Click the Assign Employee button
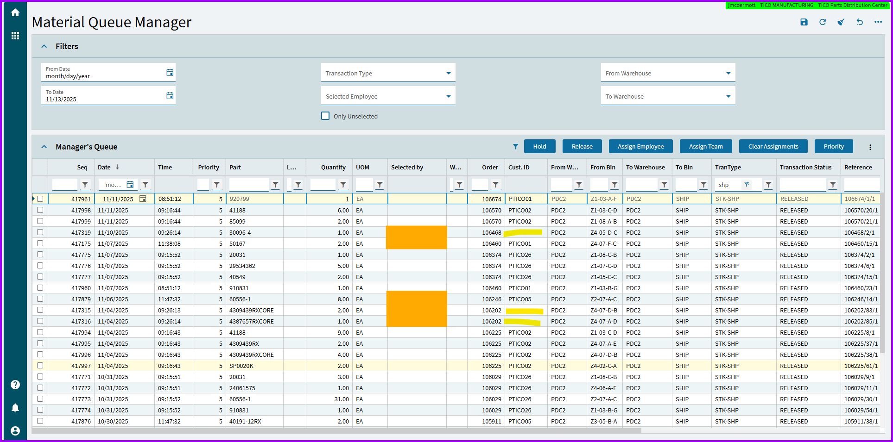The width and height of the screenshot is (893, 442). pos(640,146)
